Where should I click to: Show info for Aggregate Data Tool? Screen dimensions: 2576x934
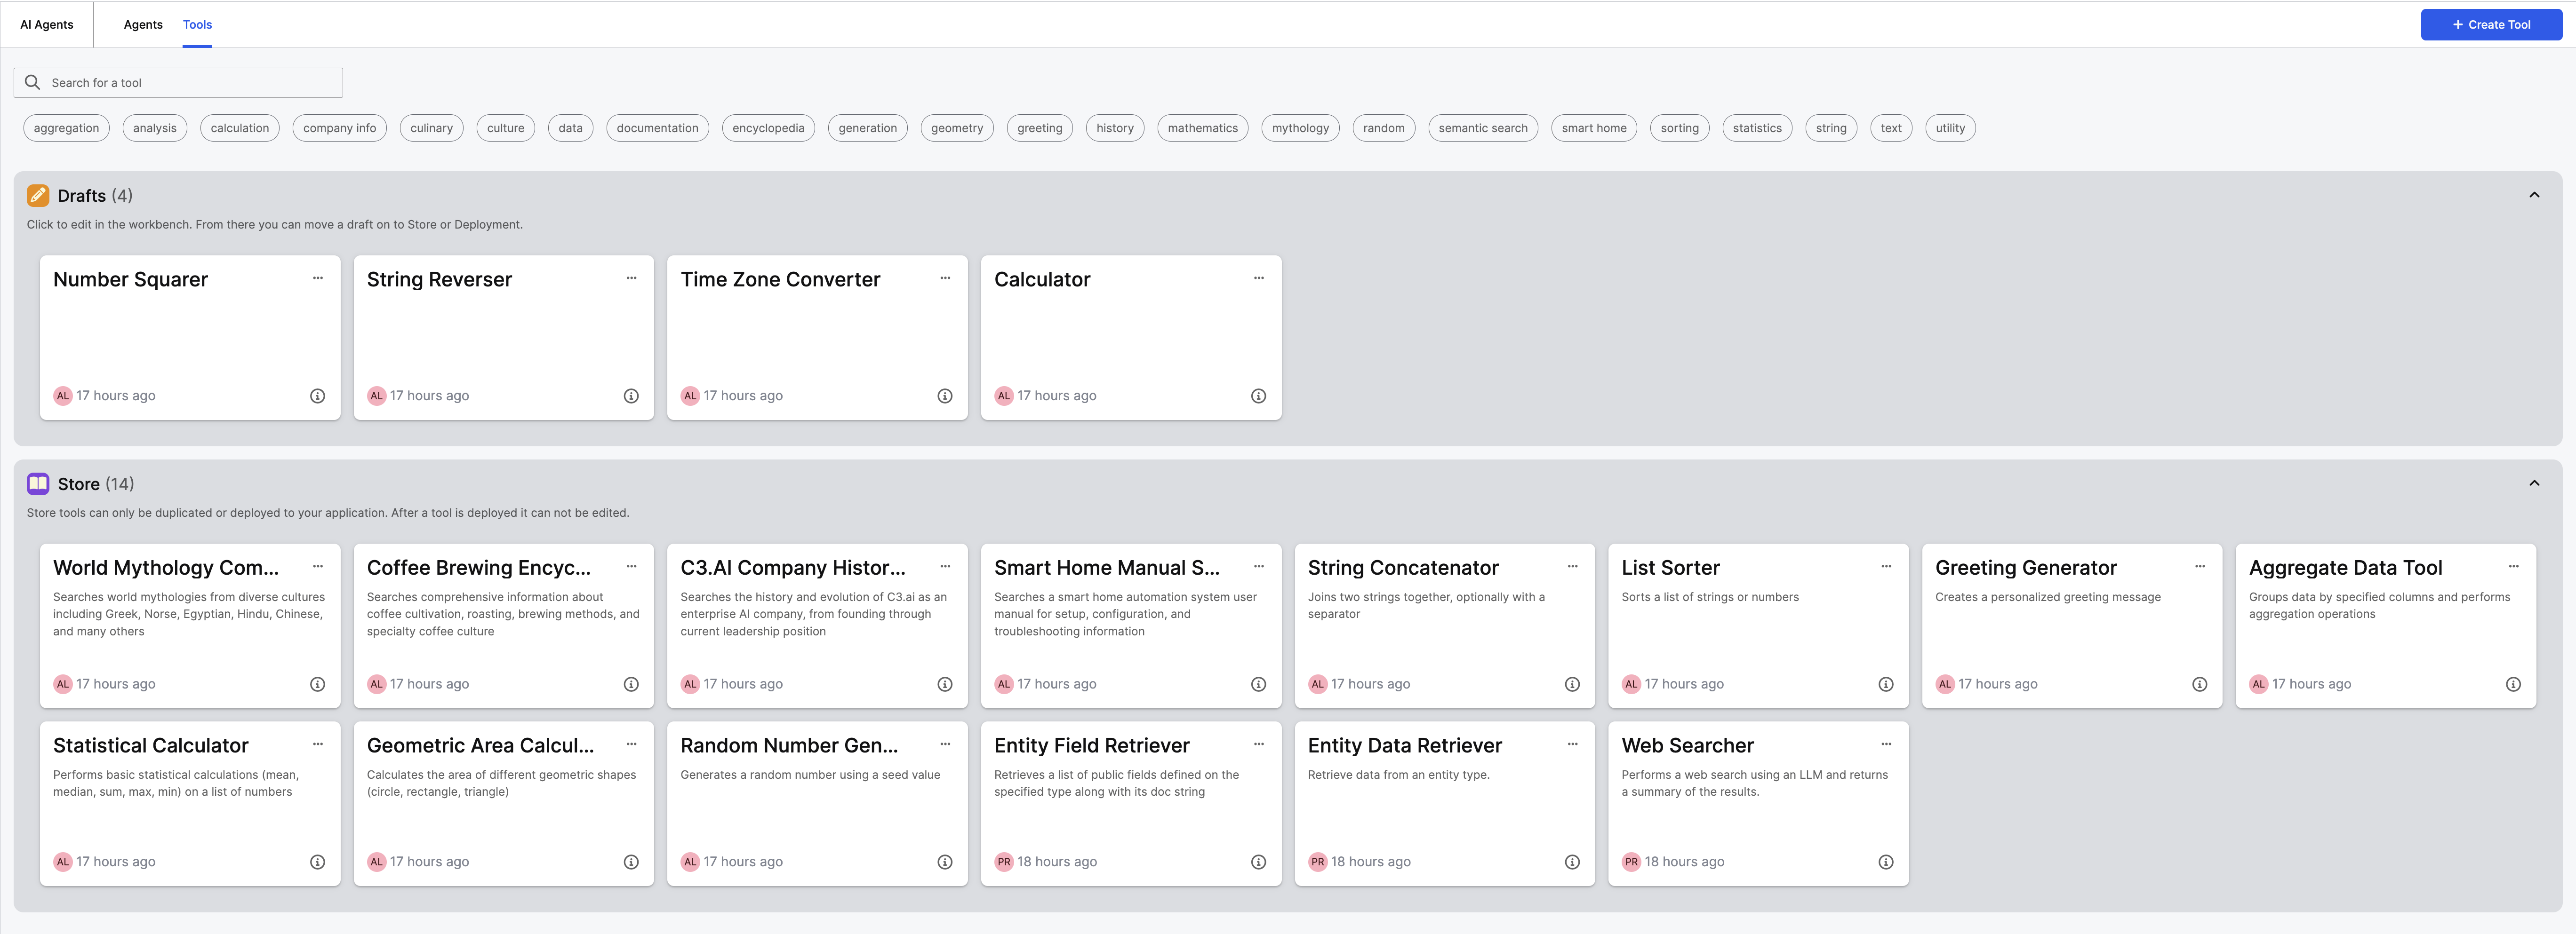pos(2513,684)
